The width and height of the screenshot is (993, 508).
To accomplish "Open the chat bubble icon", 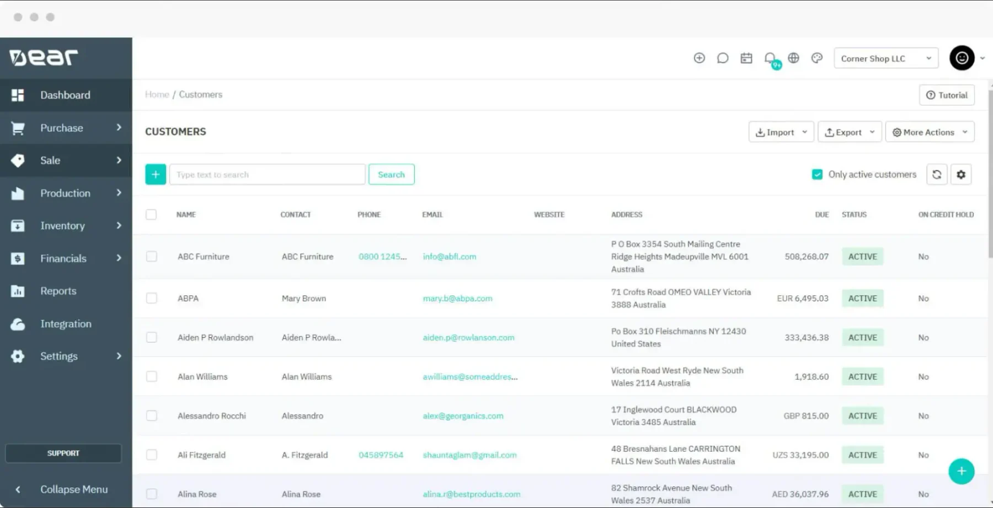I will pos(723,58).
